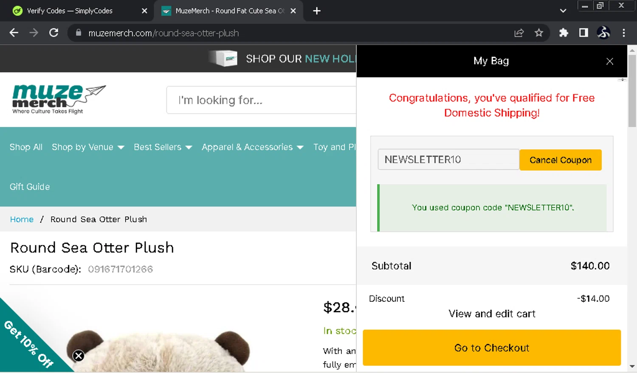Viewport: 637px width, 373px height.
Task: Open the tab search chevron
Action: pyautogui.click(x=563, y=11)
